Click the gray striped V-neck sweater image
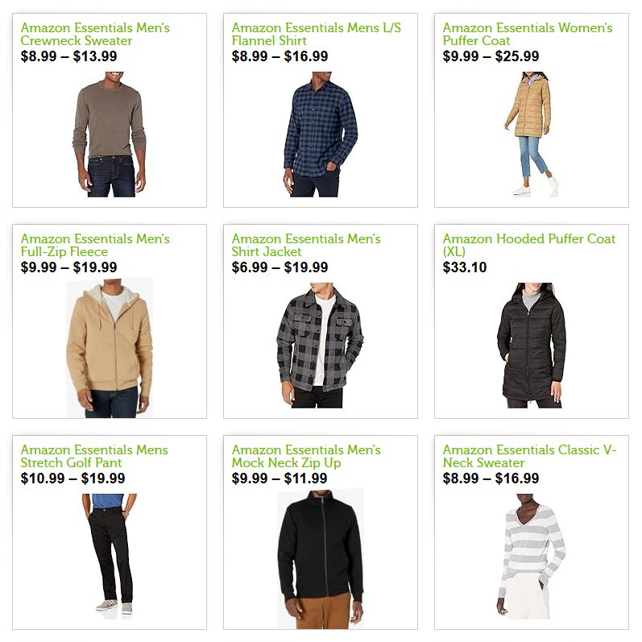The height and width of the screenshot is (642, 642). pos(532,557)
